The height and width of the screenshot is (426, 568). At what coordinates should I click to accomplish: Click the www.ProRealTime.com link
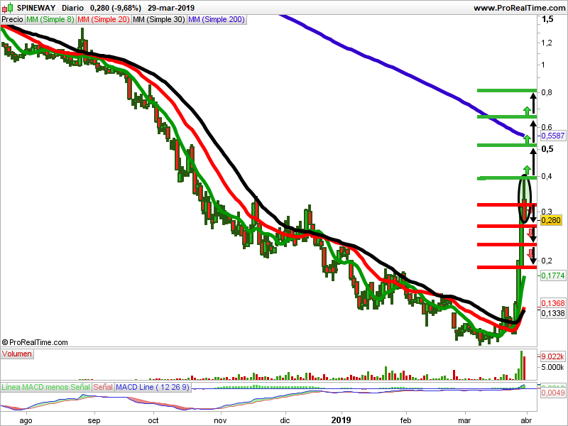point(519,8)
